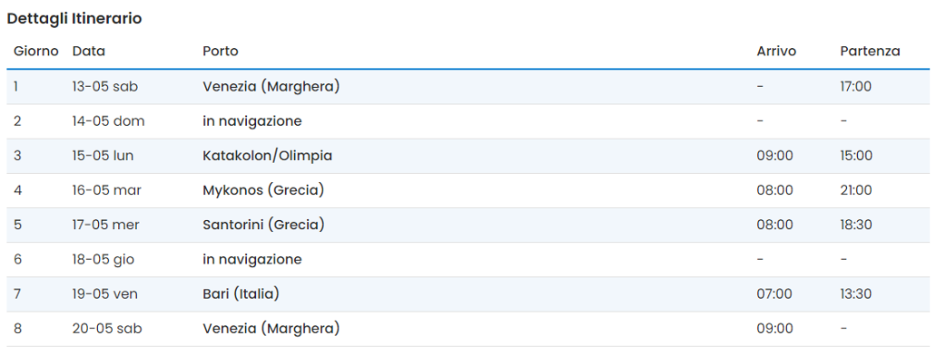Select Santorini (Grecia) port name

pos(263,225)
